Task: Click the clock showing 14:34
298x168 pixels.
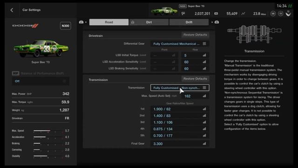Action: pyautogui.click(x=281, y=6)
